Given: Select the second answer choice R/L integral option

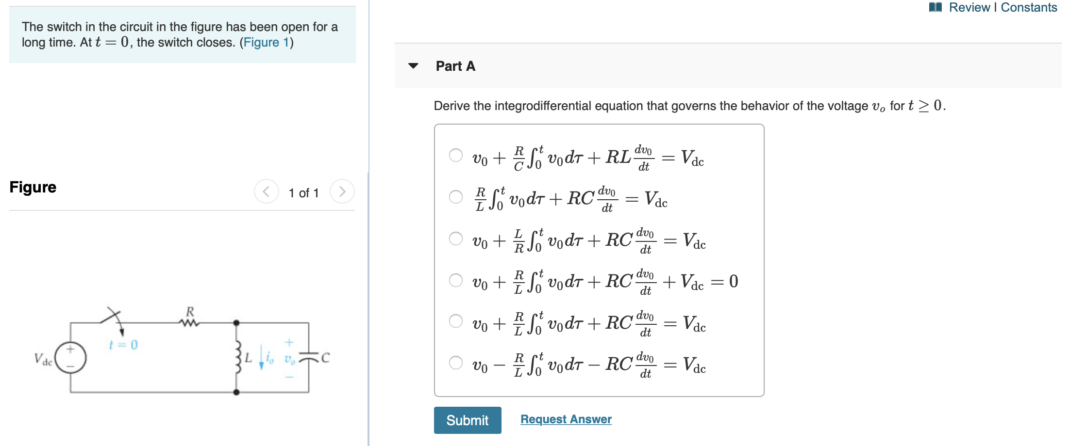Looking at the screenshot, I should click(455, 196).
